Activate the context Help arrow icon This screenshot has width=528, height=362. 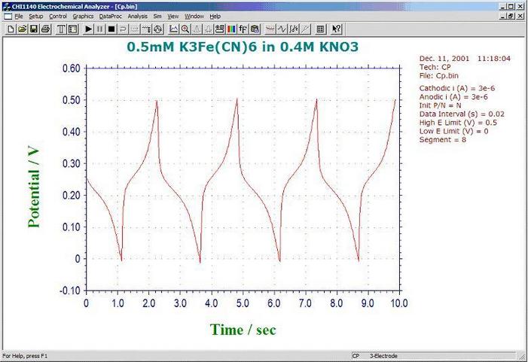click(336, 29)
